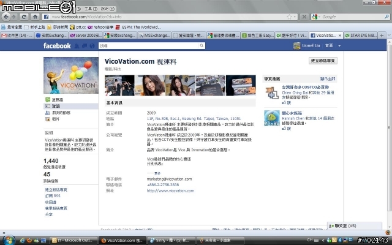Switch to Microsoft Outlook taskbar button

point(73,241)
